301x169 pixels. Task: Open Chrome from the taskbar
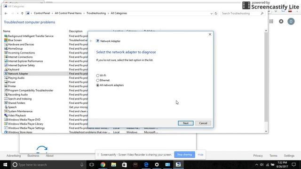point(103,165)
